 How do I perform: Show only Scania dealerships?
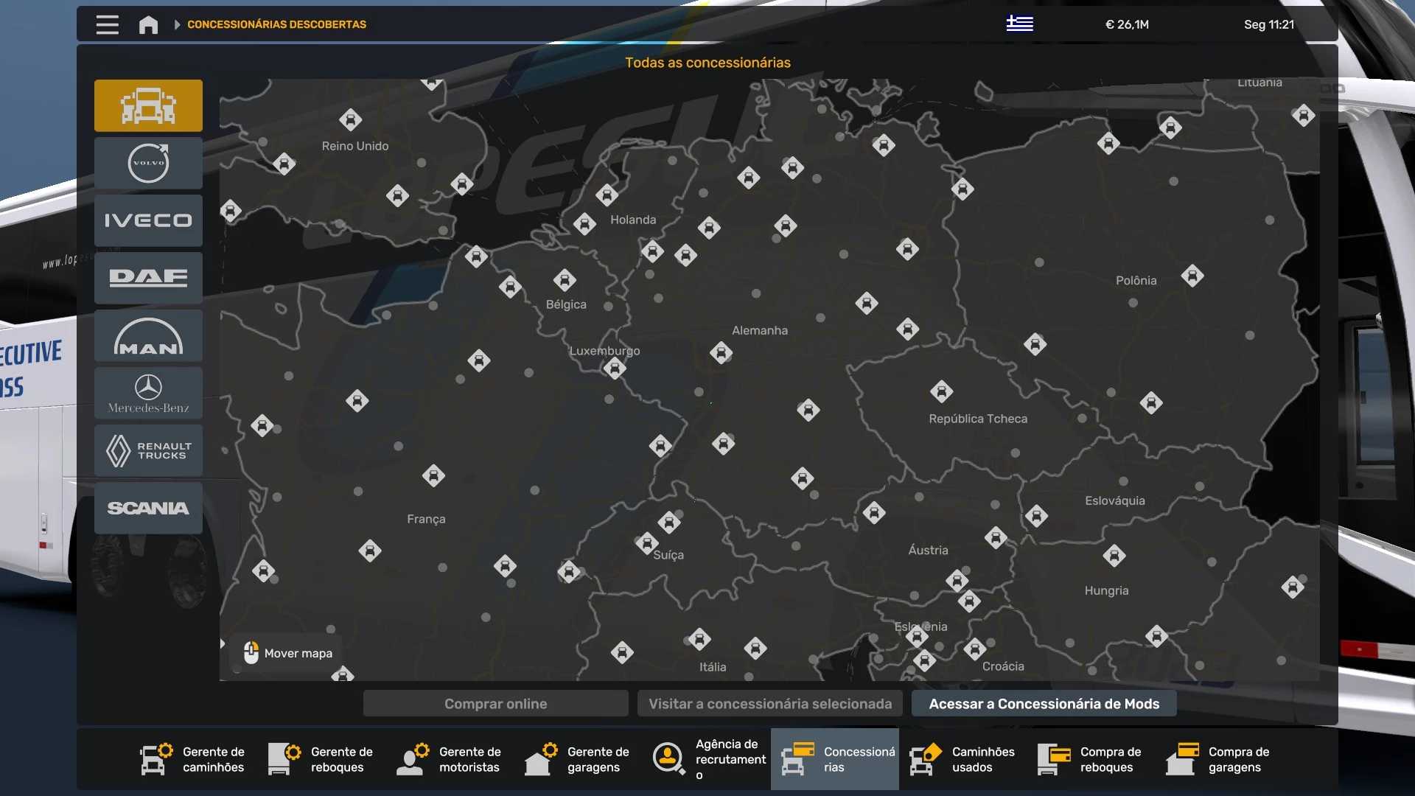click(x=147, y=508)
